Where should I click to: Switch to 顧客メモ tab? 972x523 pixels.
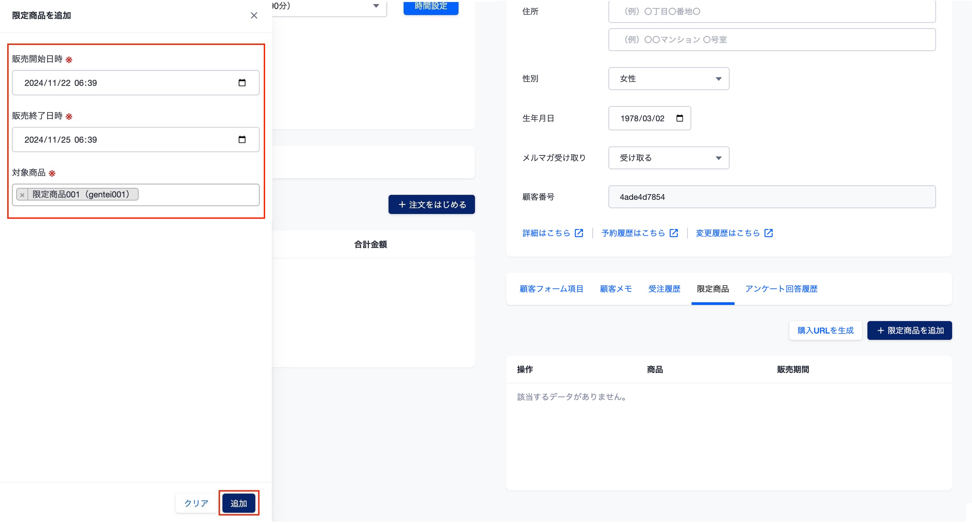pos(616,289)
